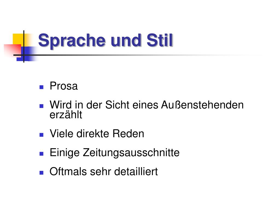The width and height of the screenshot is (280, 210).
Task: Click the bullet beside 'Wird in der Sicht'
Action: 42,106
